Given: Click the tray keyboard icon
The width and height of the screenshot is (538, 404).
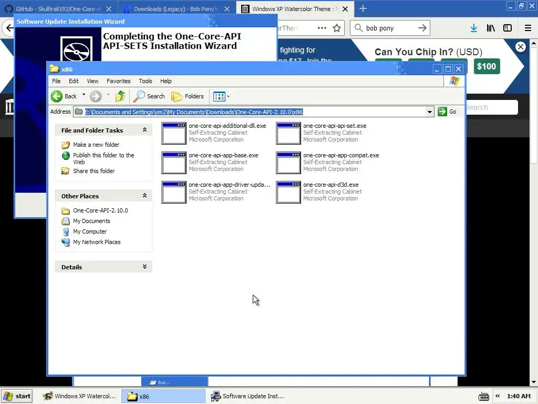Looking at the screenshot, I should click(x=484, y=396).
